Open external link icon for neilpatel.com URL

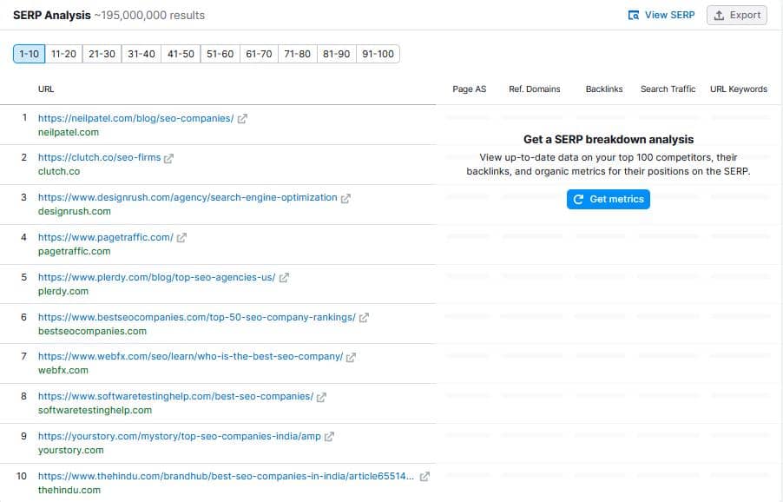[x=242, y=119]
